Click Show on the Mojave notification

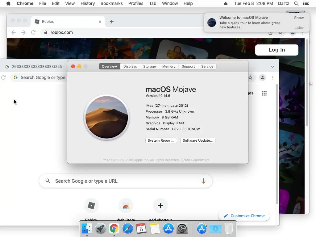pyautogui.click(x=299, y=18)
